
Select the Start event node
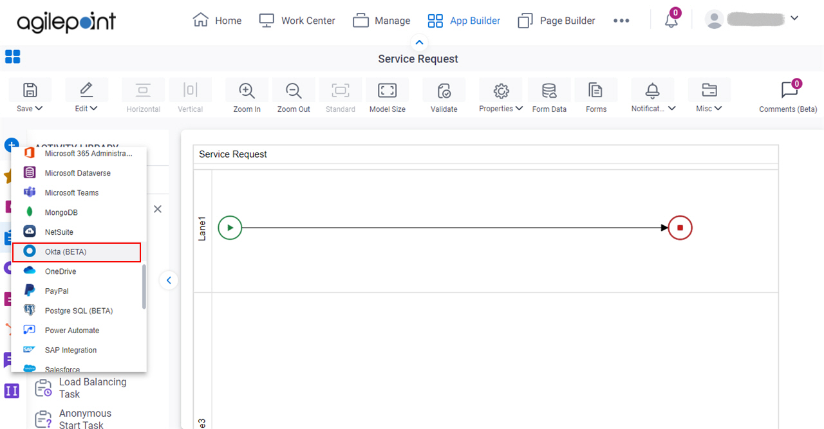(230, 228)
